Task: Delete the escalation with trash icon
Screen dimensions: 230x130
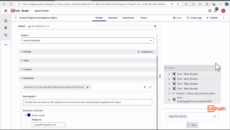Action: pos(145,87)
